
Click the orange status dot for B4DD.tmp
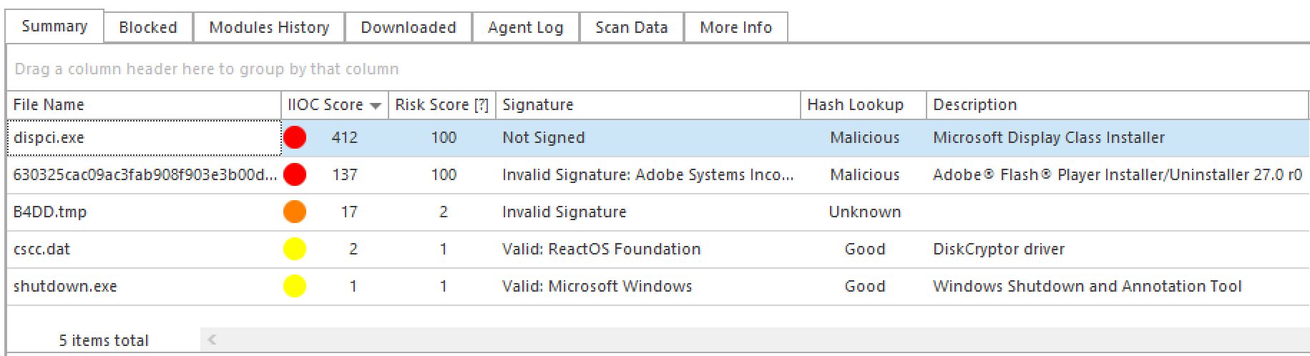pos(295,212)
